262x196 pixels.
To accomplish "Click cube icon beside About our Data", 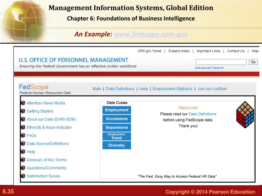I will (23, 119).
